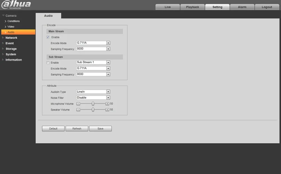Image resolution: width=281 pixels, height=174 pixels.
Task: Increase Speaker Volume with plus icon
Action: [x=107, y=110]
